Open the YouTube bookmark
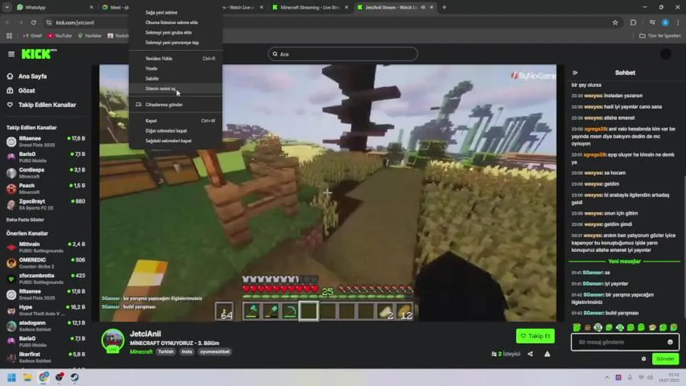The height and width of the screenshot is (386, 686). [60, 36]
